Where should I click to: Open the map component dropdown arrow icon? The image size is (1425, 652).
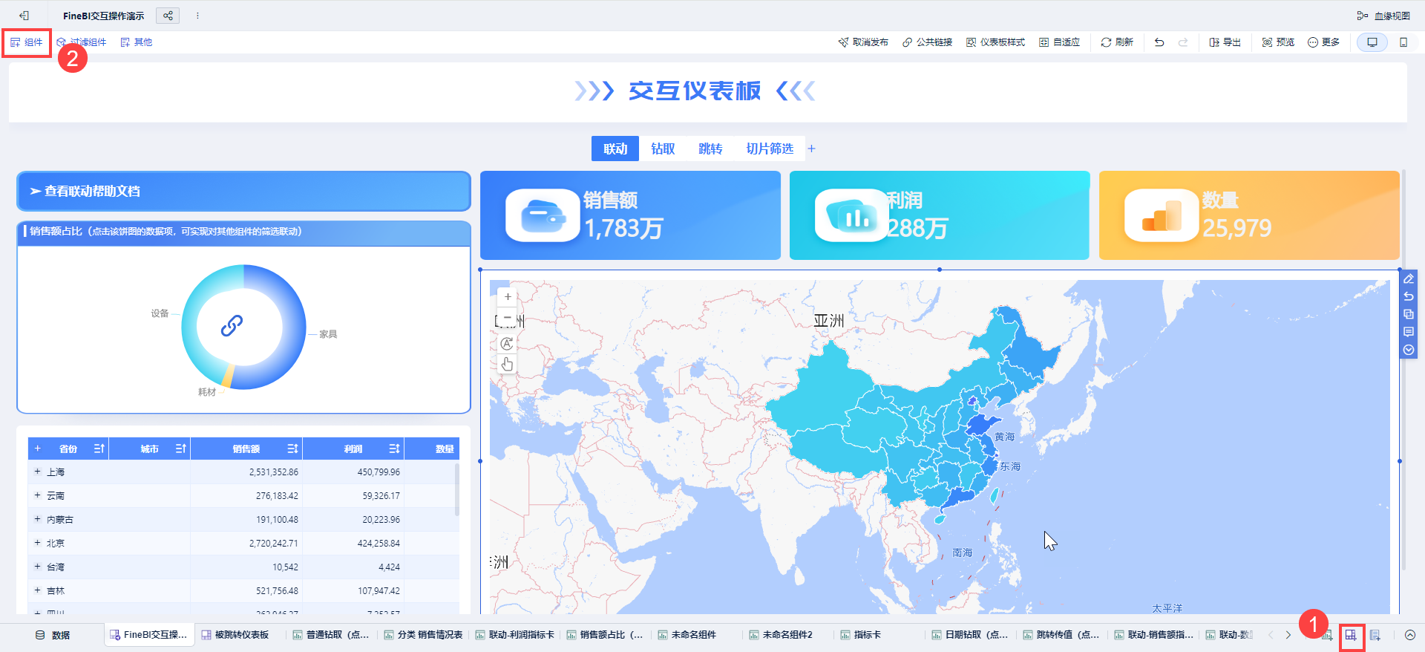1409,350
